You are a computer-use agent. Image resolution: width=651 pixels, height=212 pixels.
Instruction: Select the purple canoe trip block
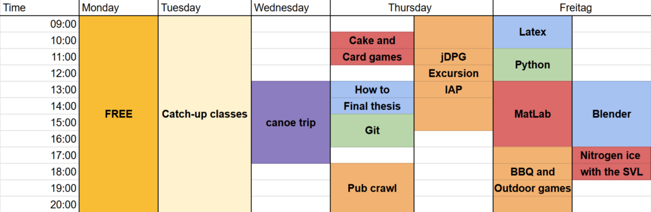291,122
